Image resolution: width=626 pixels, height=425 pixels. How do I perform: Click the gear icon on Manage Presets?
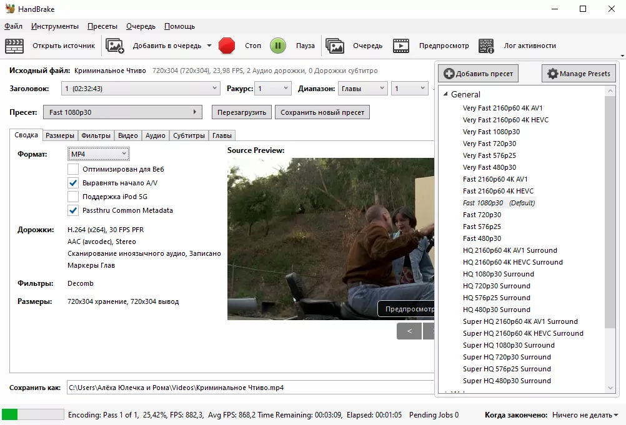coord(552,74)
